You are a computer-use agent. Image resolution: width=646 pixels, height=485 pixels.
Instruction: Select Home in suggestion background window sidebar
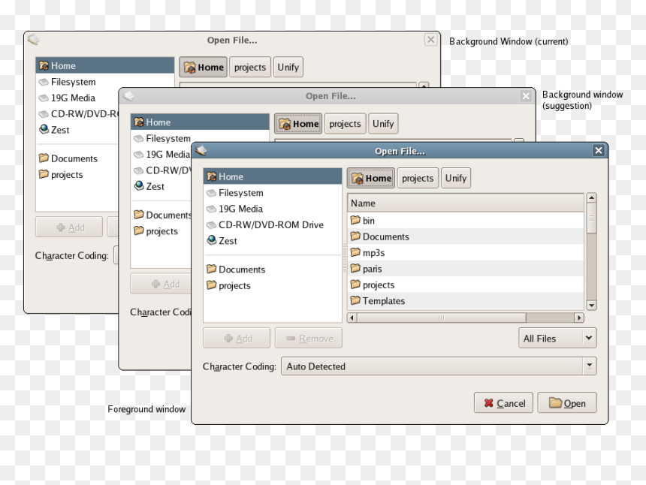coord(200,122)
